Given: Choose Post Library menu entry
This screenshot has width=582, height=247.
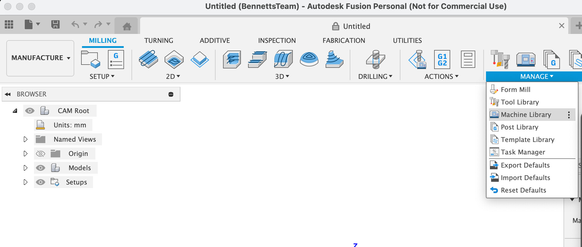Looking at the screenshot, I should coord(532,127).
